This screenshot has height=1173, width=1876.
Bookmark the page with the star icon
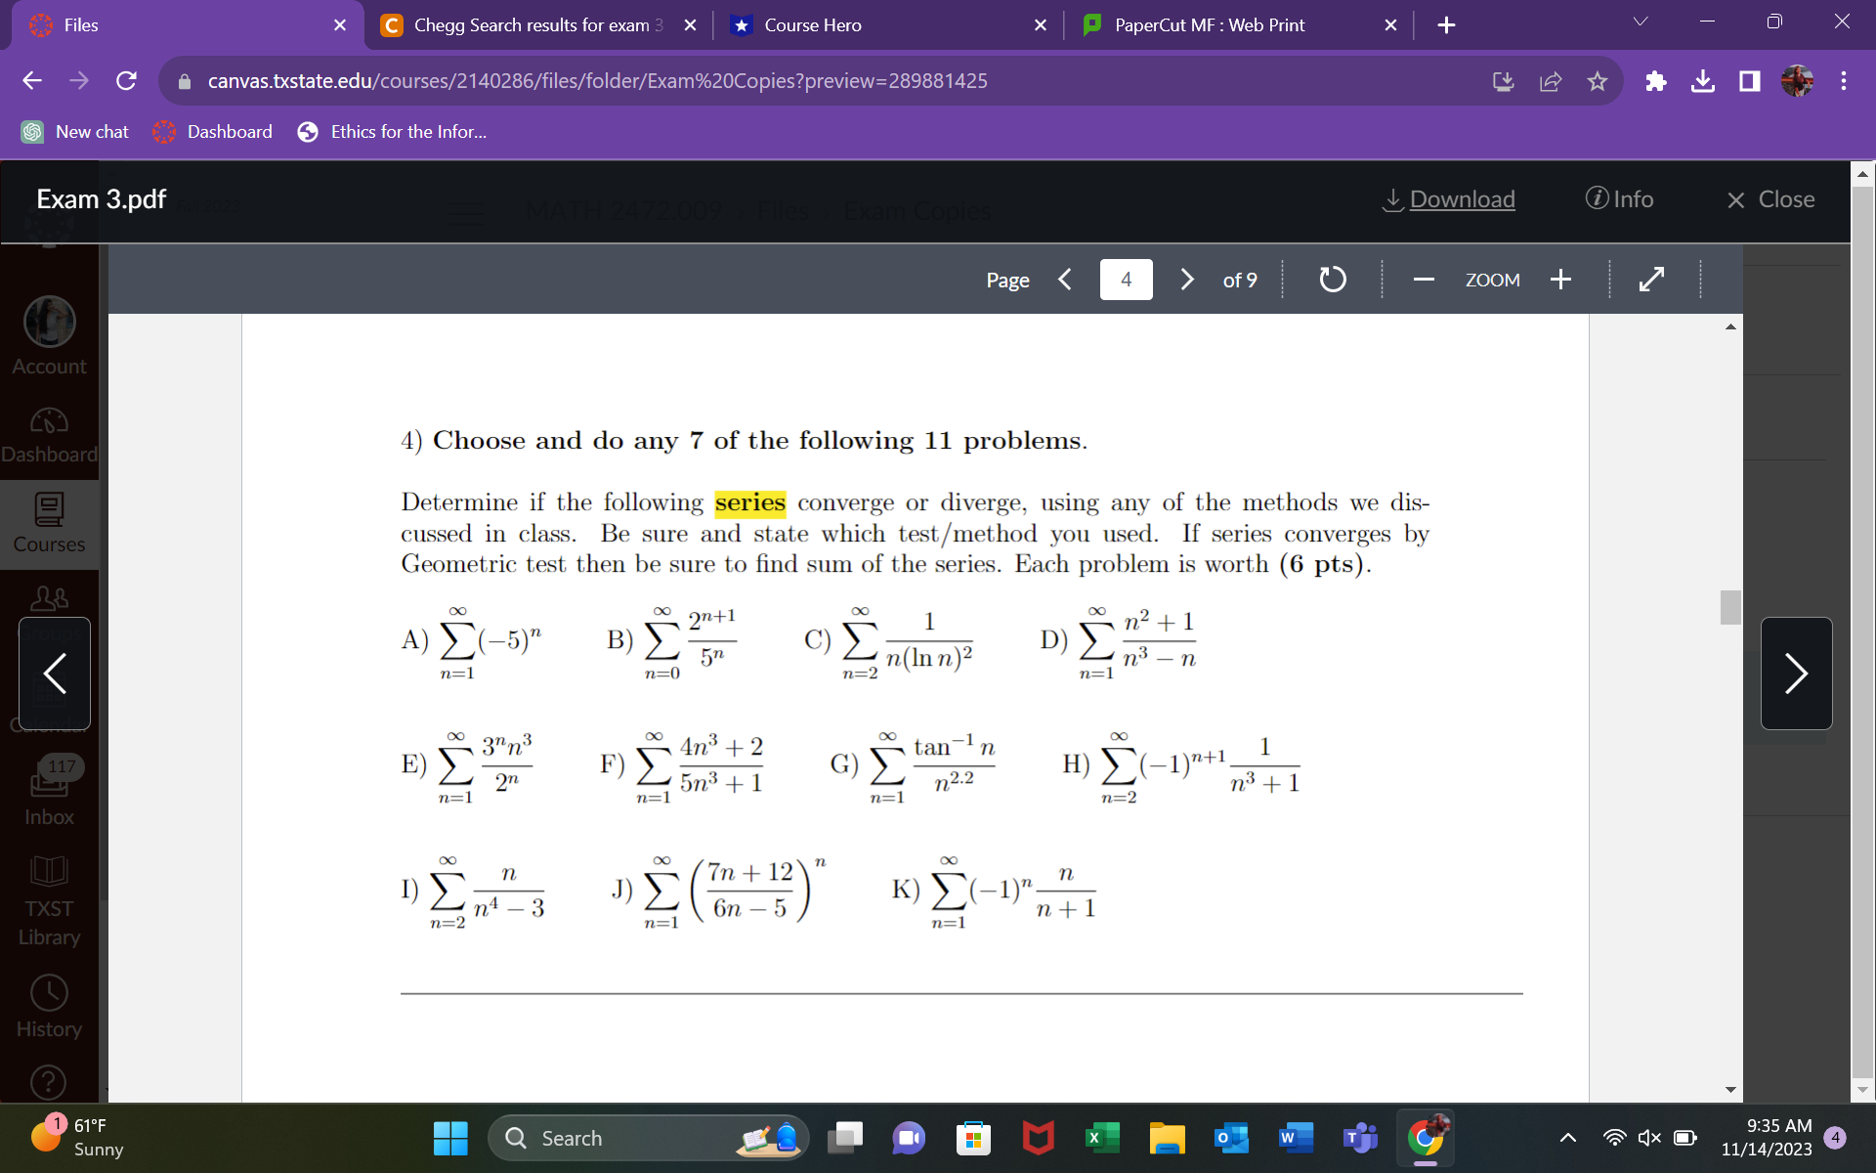tap(1598, 81)
